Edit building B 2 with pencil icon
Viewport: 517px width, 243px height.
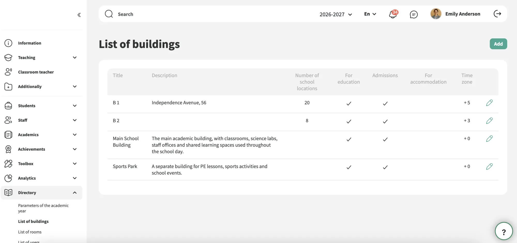coord(489,120)
